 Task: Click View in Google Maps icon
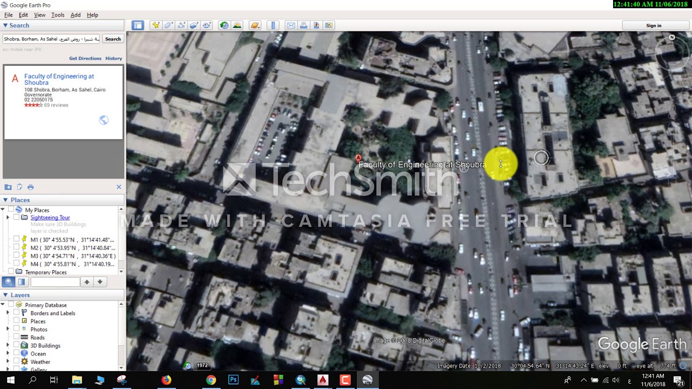[x=329, y=25]
